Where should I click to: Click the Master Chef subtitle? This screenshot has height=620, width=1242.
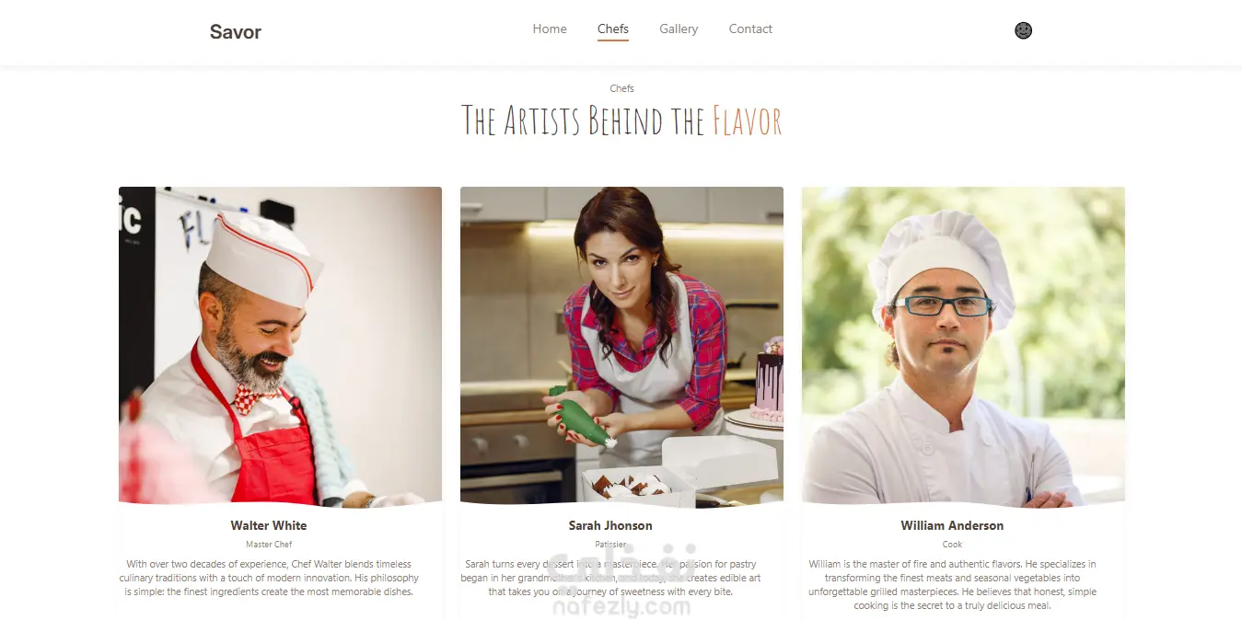click(x=269, y=545)
